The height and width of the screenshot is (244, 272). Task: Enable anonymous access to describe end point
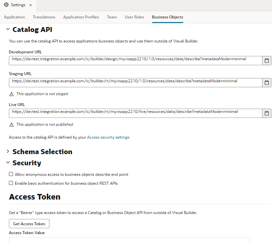[x=11, y=174]
